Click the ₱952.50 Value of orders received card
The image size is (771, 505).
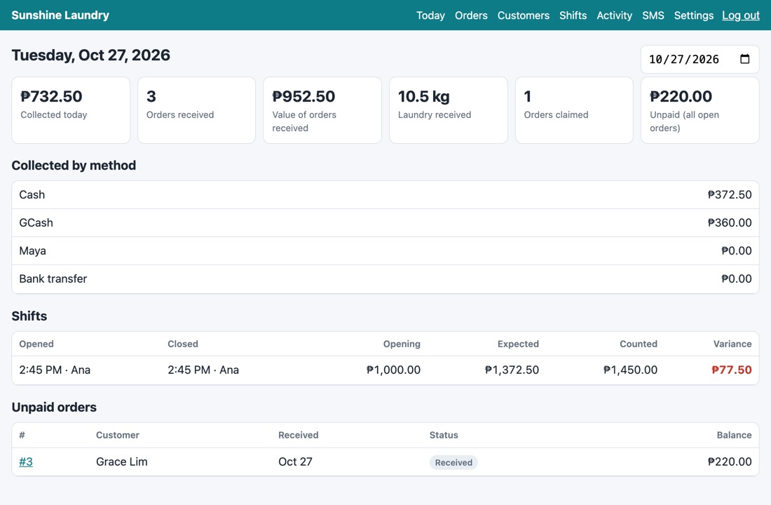[x=322, y=110]
